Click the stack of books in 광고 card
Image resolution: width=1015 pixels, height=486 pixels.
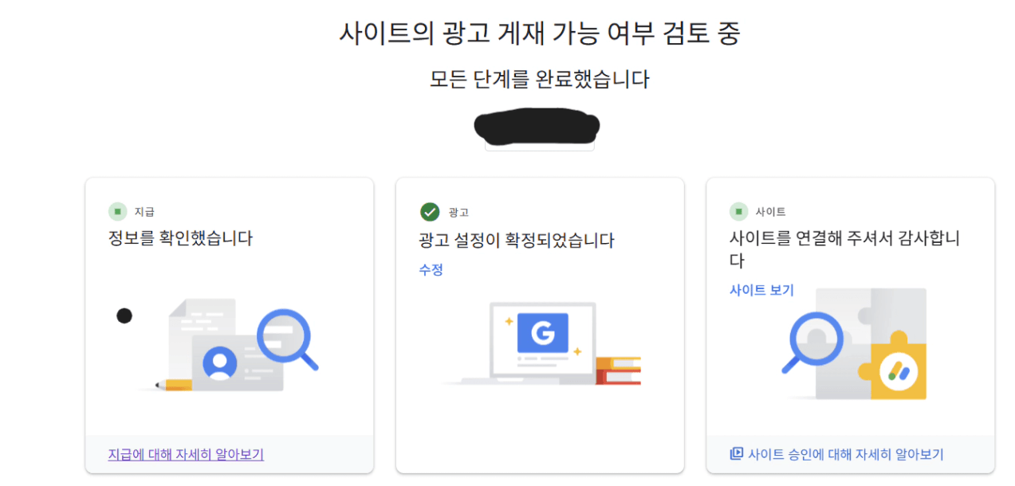point(618,370)
